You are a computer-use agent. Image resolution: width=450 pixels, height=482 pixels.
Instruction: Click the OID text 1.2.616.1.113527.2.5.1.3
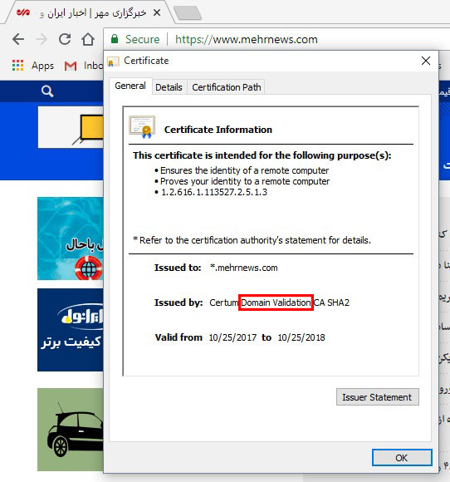[x=214, y=192]
